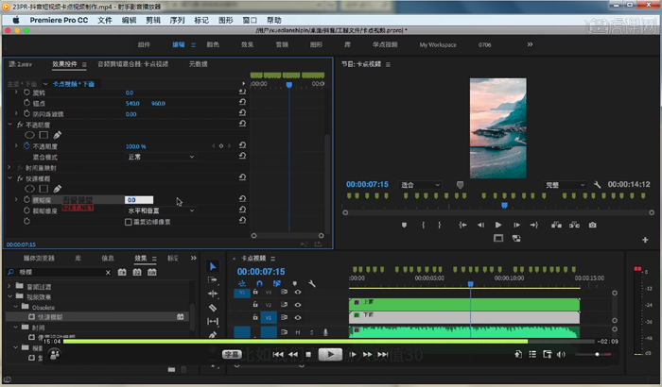
Task: Open the 水平和垂直 blur dimension dropdown
Action: [159, 210]
